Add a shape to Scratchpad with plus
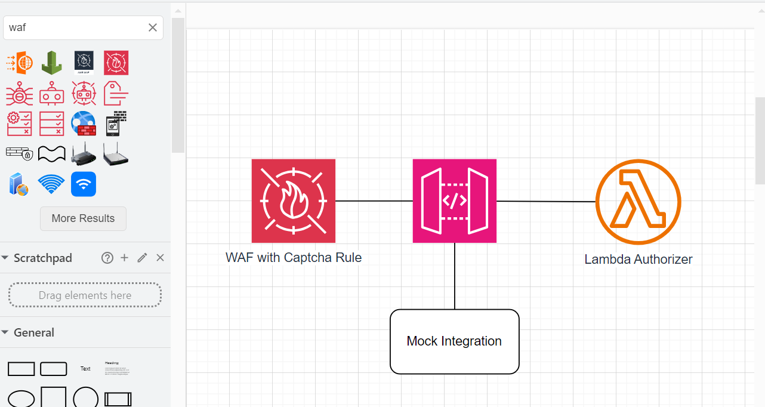 pyautogui.click(x=124, y=258)
